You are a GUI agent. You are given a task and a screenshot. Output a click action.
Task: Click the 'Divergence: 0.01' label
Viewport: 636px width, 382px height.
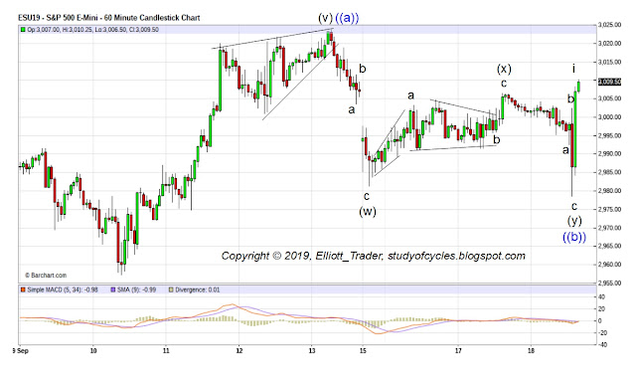click(198, 289)
